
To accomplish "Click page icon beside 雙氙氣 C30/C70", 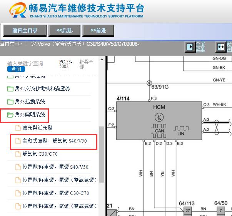I will click(x=18, y=154).
